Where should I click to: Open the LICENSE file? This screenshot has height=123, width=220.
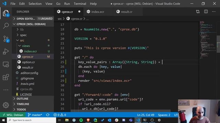33,94
